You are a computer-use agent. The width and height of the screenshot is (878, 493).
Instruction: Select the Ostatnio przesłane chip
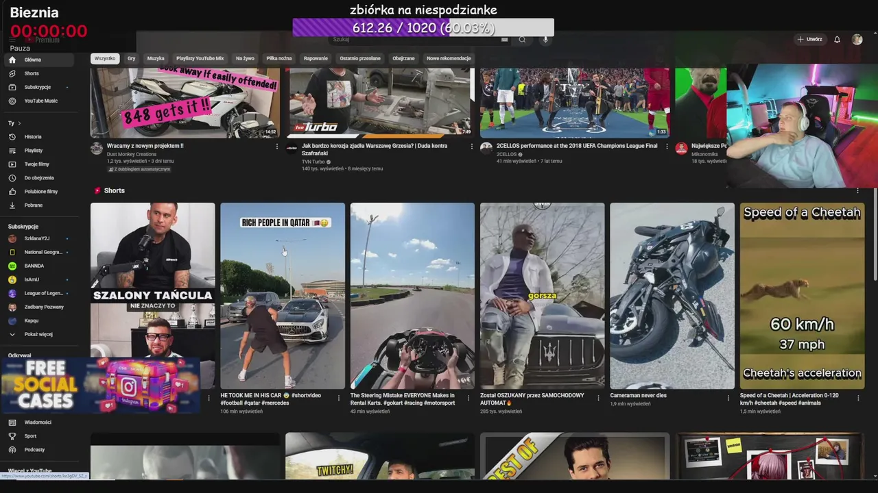click(x=360, y=58)
